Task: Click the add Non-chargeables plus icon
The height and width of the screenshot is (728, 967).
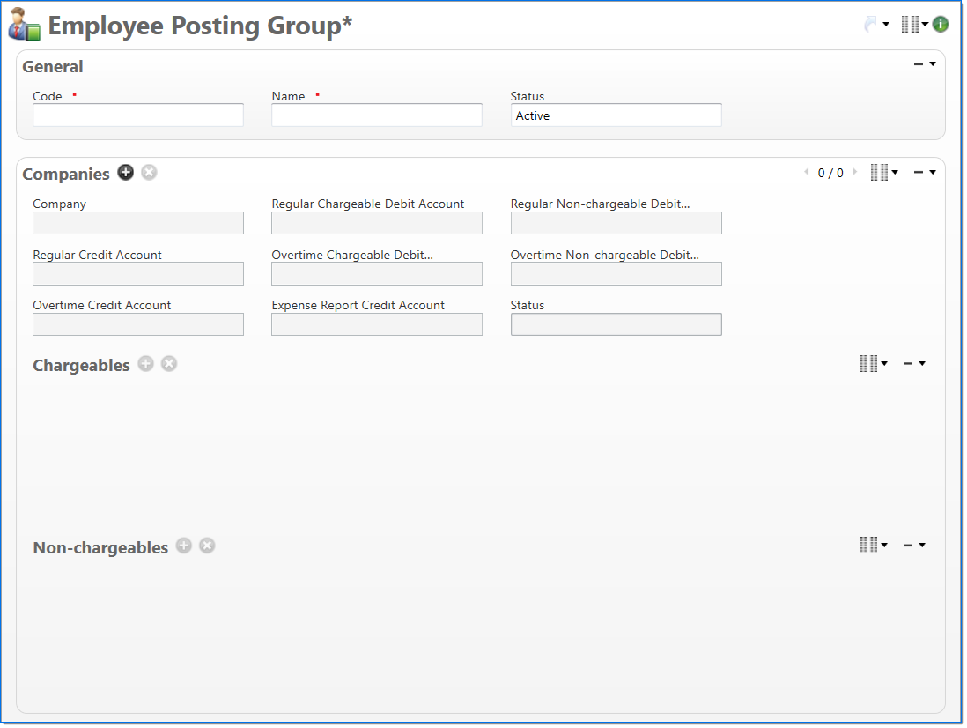Action: click(184, 546)
